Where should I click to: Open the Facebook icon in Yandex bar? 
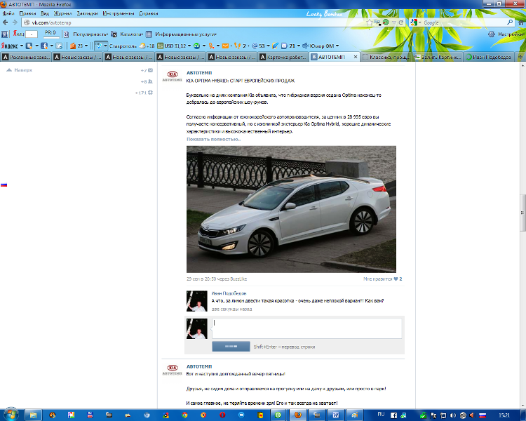click(x=44, y=46)
